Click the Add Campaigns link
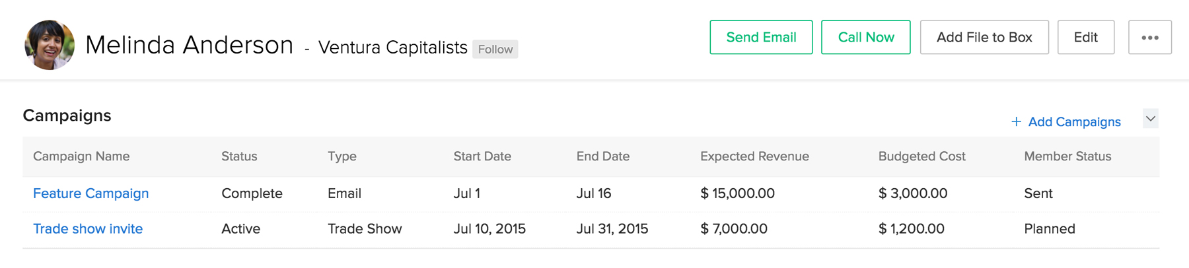This screenshot has width=1189, height=268. 1074,122
